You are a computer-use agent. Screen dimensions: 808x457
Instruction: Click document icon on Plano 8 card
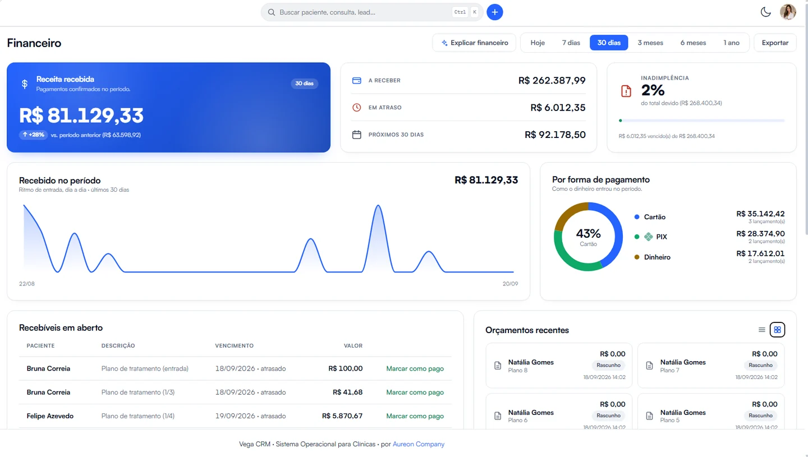[x=498, y=366]
